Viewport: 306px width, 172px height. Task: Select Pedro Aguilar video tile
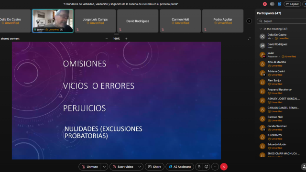click(x=223, y=21)
